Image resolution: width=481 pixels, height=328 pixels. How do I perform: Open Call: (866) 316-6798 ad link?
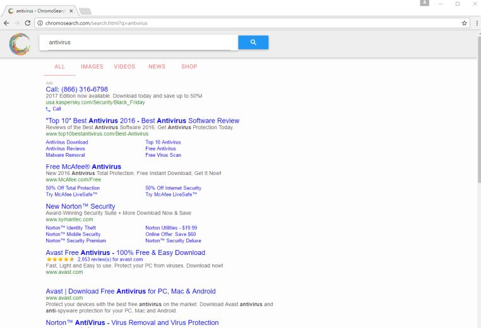point(76,89)
